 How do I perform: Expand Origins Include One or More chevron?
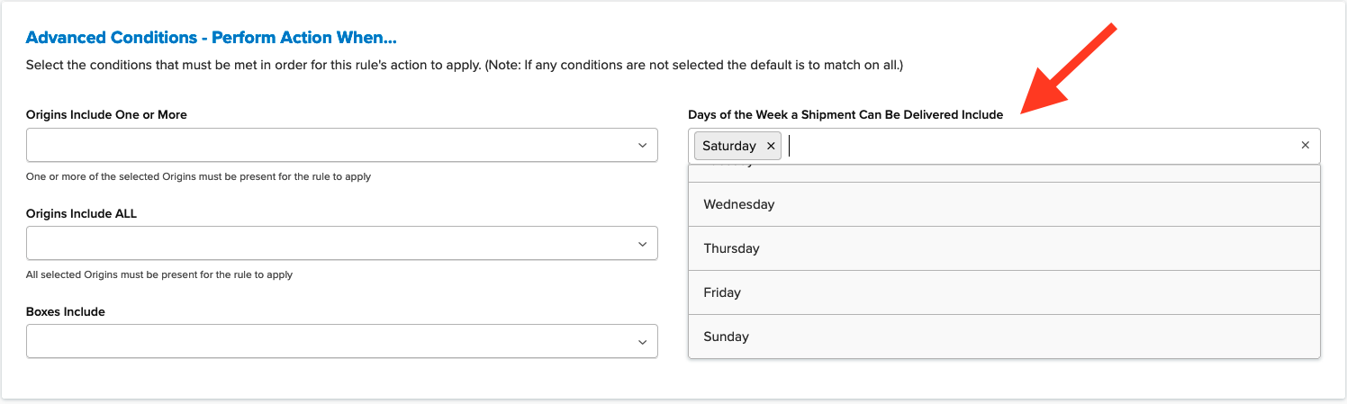[642, 146]
